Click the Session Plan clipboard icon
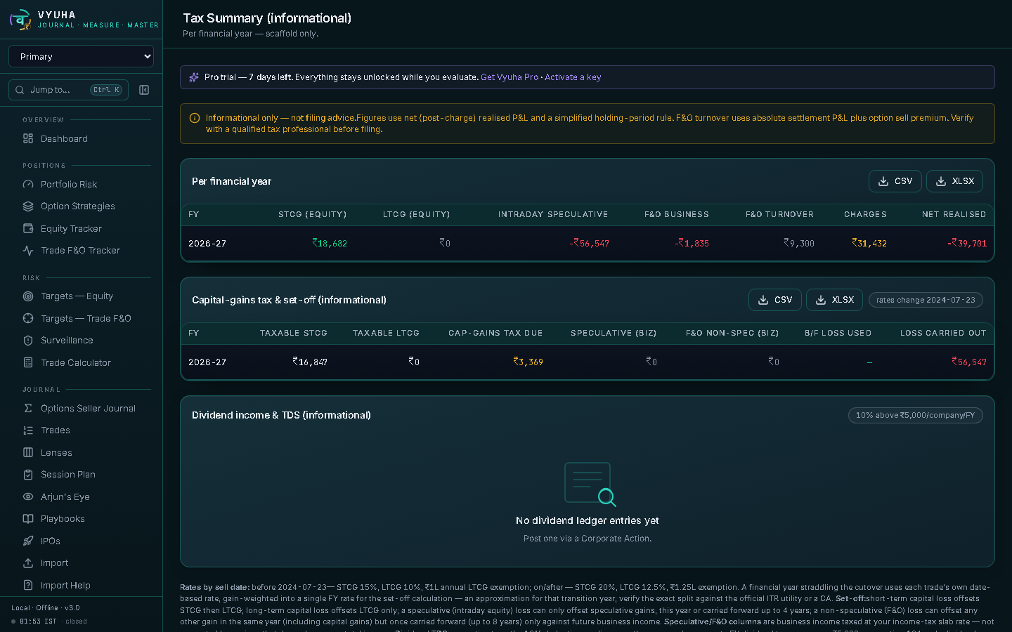The width and height of the screenshot is (1012, 632). [28, 475]
